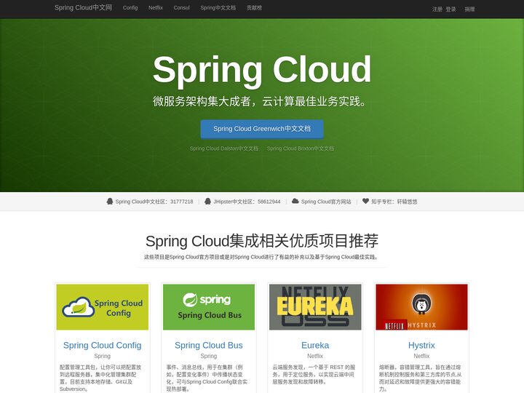
Task: Open 知乎专栏: 轩辕悠悠 link
Action: point(394,202)
